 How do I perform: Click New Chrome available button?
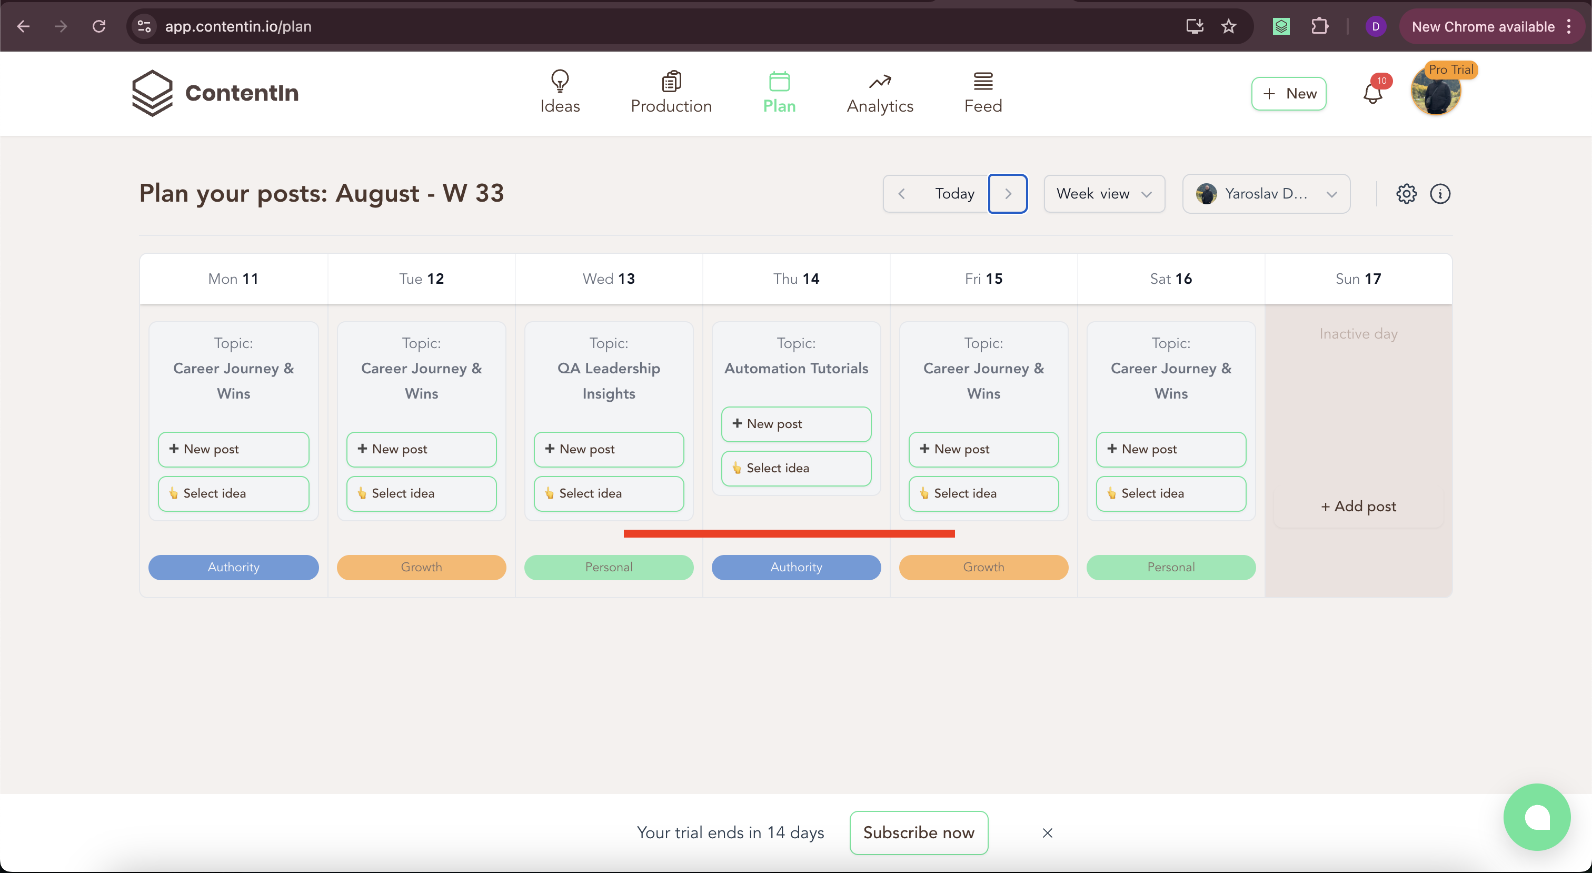click(x=1482, y=26)
